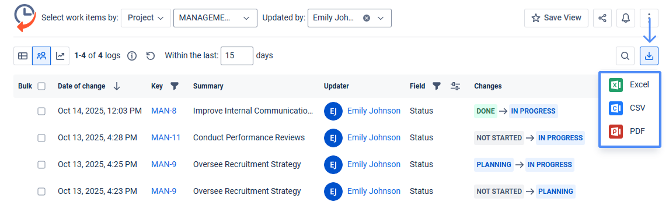Open the Key column filter icon
Screen dimensions: 669x216
pos(174,86)
